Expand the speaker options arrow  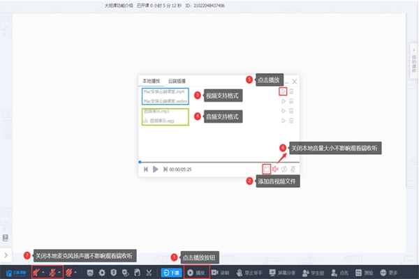(x=60, y=272)
